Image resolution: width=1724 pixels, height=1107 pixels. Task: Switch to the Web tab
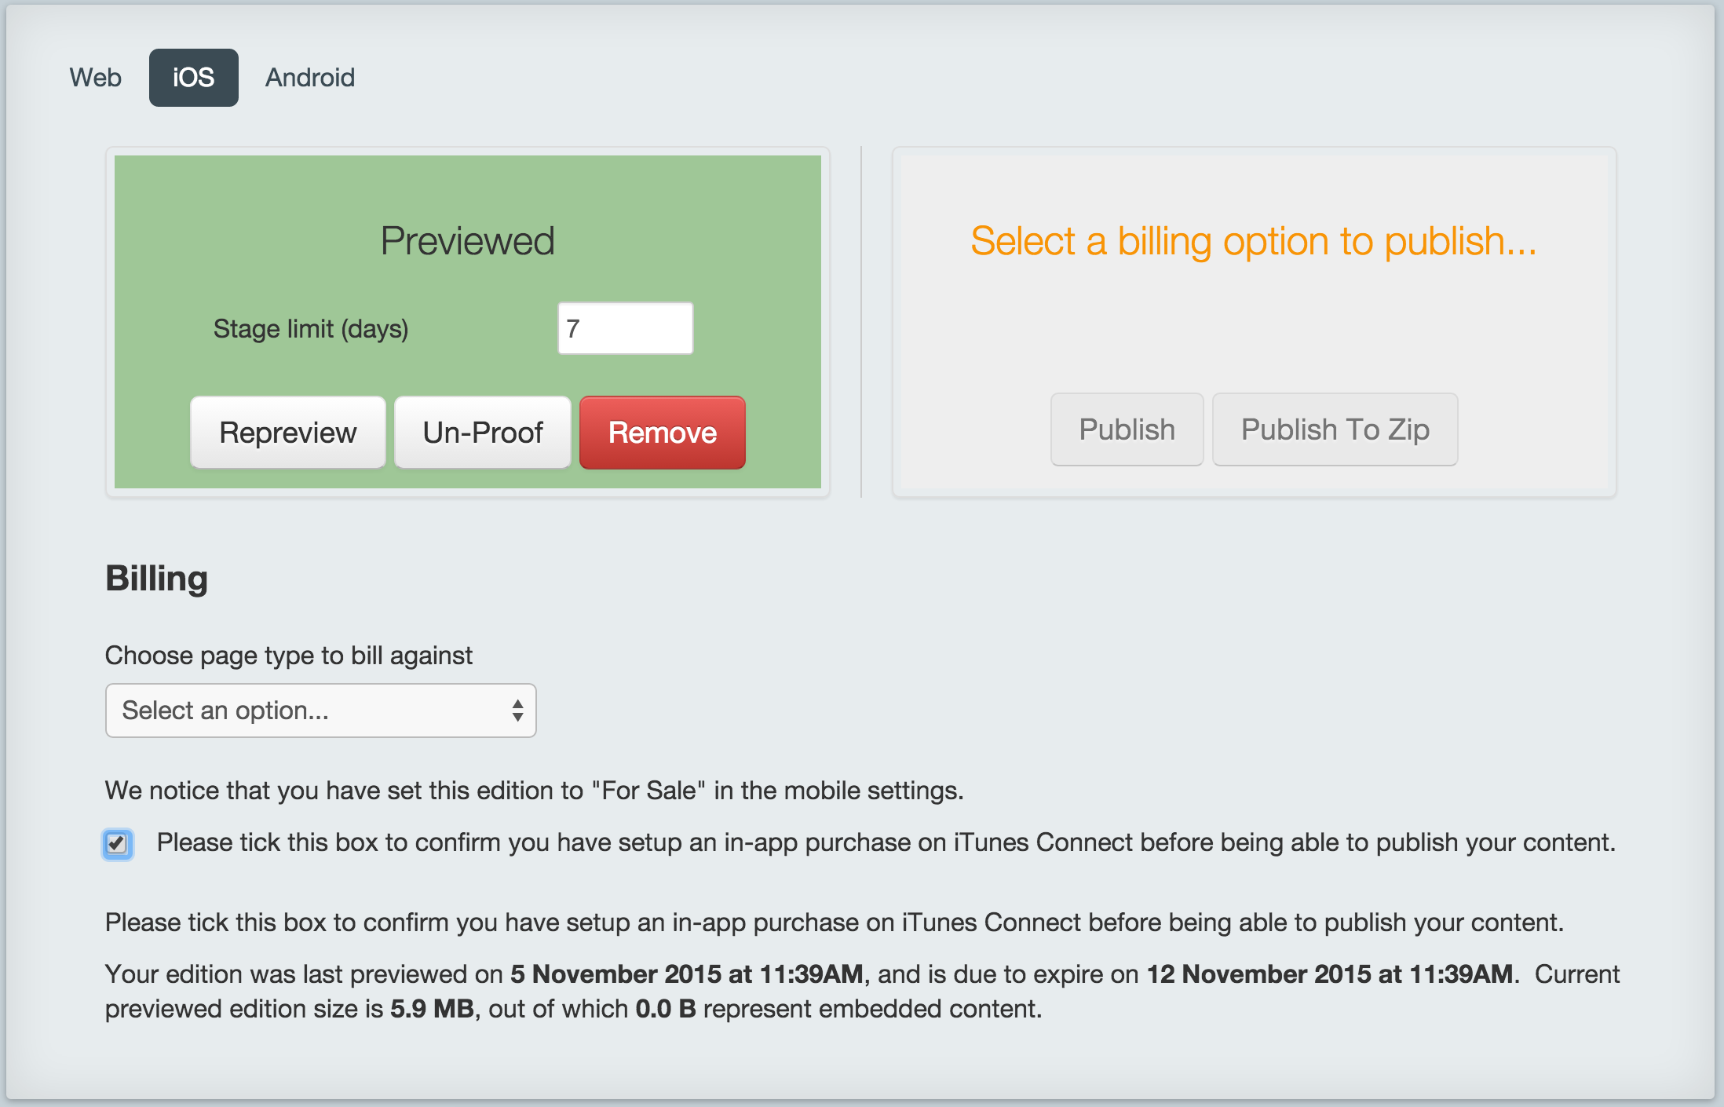click(95, 78)
